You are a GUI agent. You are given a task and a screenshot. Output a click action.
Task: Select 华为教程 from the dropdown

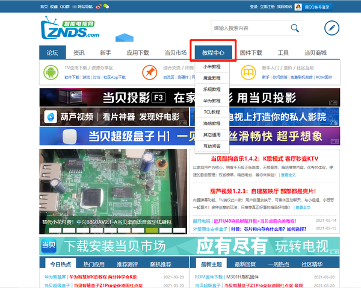(x=212, y=101)
